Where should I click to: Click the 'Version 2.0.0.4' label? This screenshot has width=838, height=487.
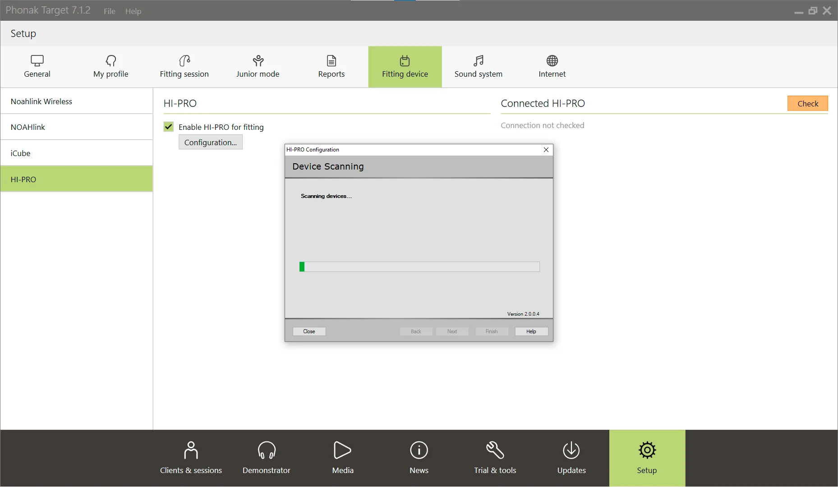(523, 314)
